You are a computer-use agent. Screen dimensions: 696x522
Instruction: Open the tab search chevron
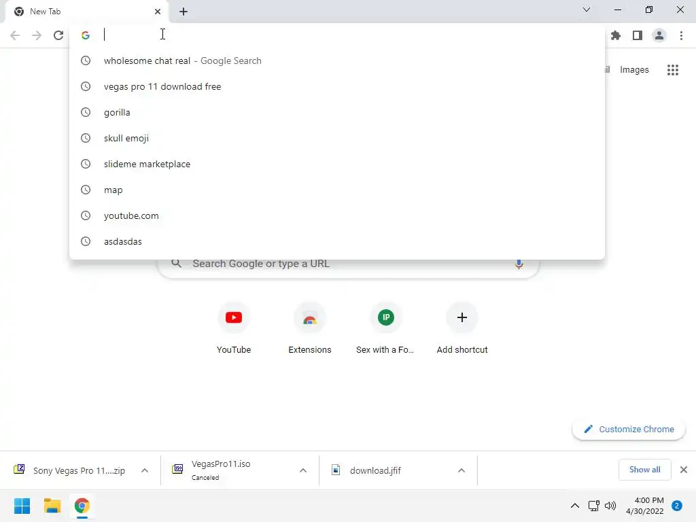587,10
